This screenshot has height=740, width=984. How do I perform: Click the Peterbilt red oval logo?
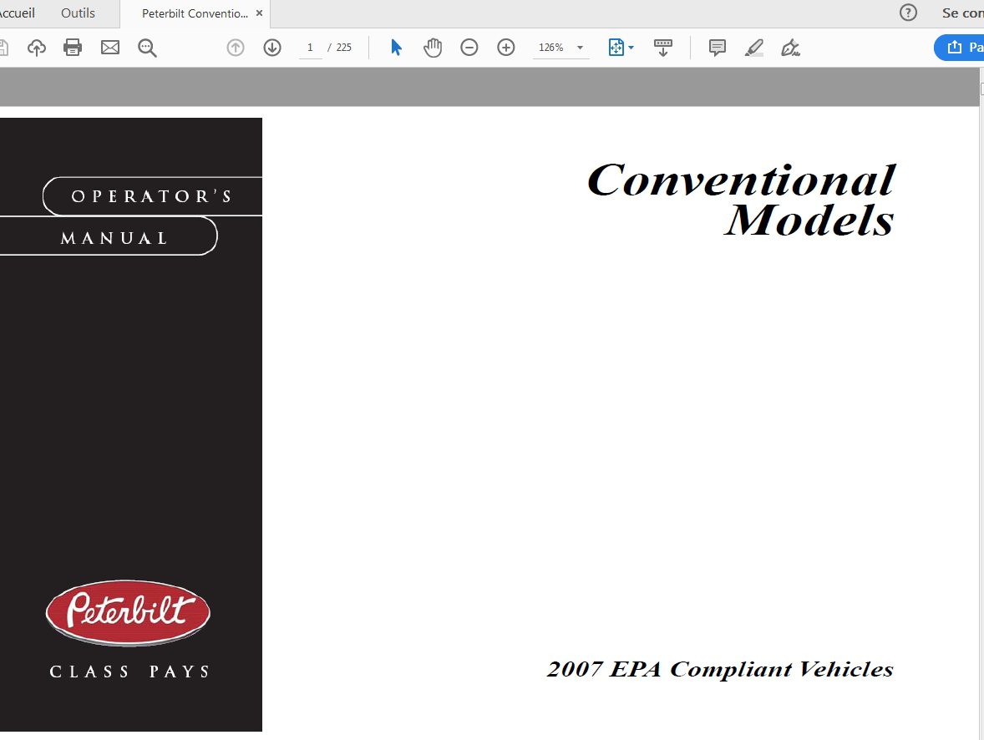coord(128,613)
